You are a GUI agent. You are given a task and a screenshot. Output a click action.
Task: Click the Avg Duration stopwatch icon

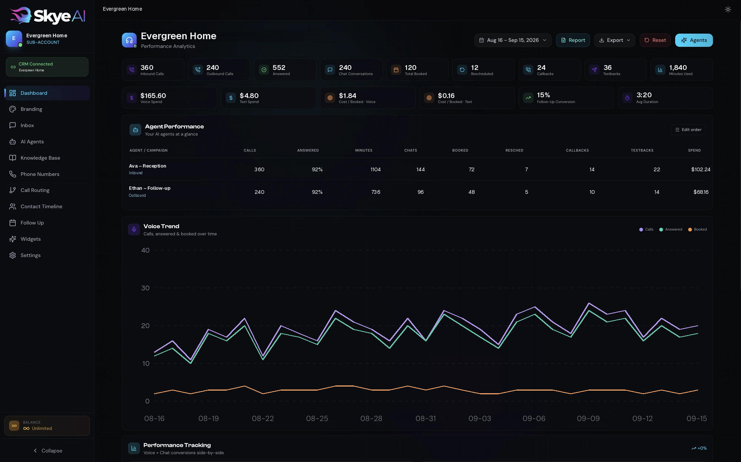(x=627, y=98)
